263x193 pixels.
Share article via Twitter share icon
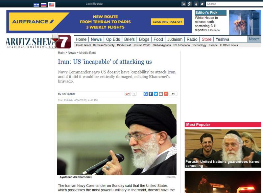point(156,94)
